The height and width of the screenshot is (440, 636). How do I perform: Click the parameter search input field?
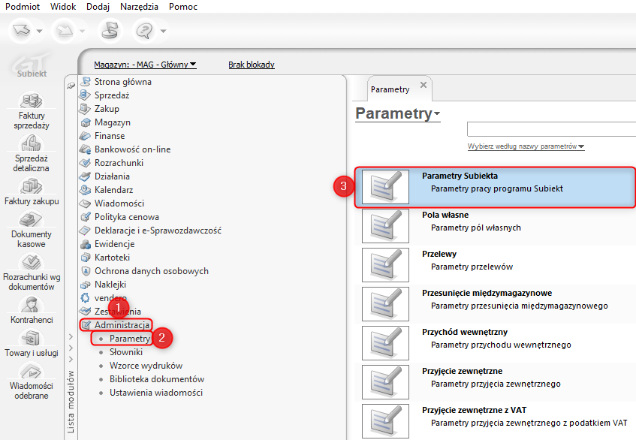[550, 129]
